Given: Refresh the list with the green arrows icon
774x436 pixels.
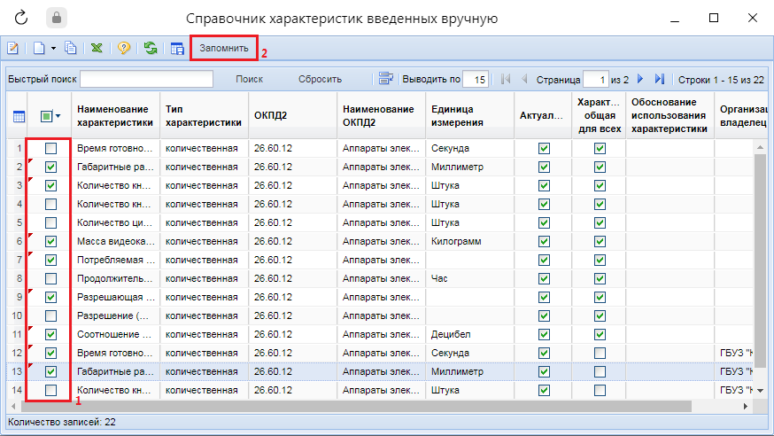Looking at the screenshot, I should (x=151, y=49).
